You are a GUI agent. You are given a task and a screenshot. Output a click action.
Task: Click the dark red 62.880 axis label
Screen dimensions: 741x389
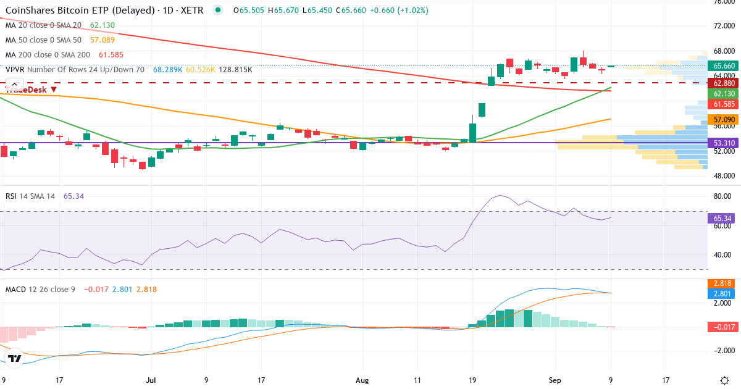[723, 83]
